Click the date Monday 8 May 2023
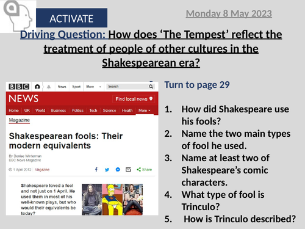The image size is (305, 229). tap(229, 14)
